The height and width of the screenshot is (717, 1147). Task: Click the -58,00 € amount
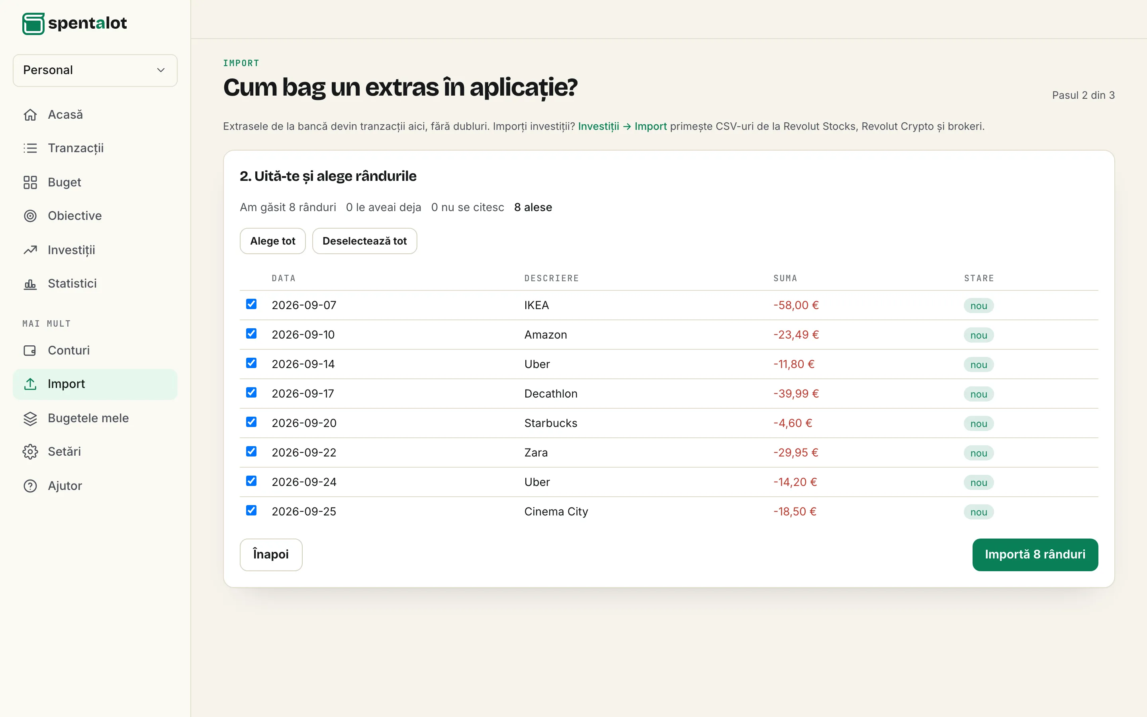796,306
